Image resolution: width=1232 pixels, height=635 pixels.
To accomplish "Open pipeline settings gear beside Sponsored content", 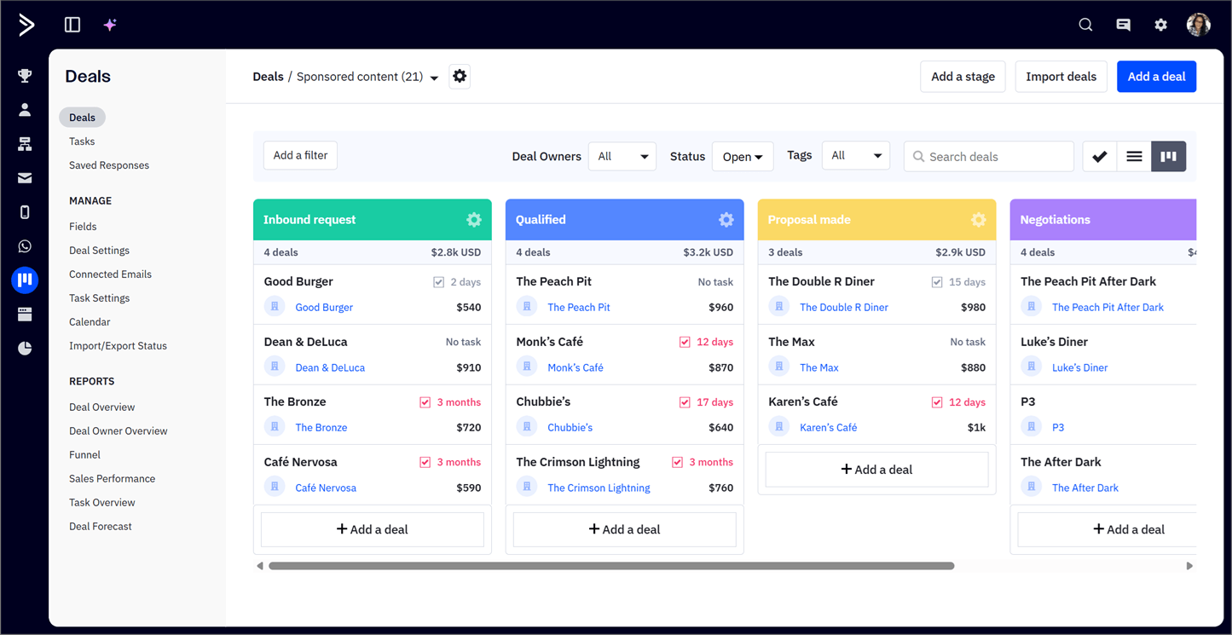I will (460, 76).
